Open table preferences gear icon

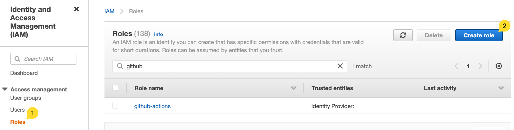pyautogui.click(x=499, y=66)
